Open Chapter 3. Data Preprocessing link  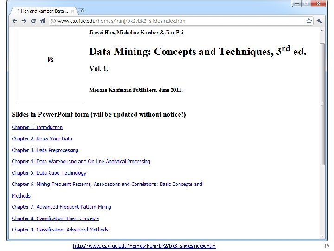45,150
